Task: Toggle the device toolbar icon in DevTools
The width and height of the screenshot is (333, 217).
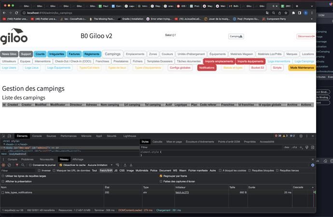Action: [x=9, y=136]
